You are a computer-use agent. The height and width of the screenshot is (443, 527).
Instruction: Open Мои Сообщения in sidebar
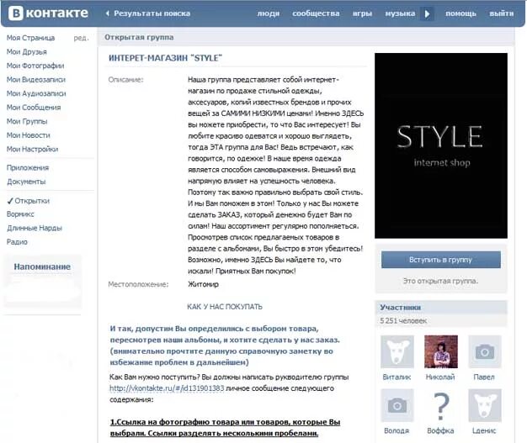pos(34,108)
